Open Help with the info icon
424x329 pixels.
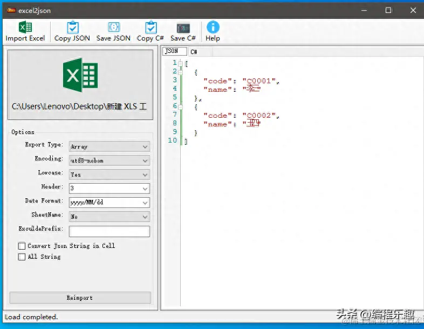click(213, 27)
